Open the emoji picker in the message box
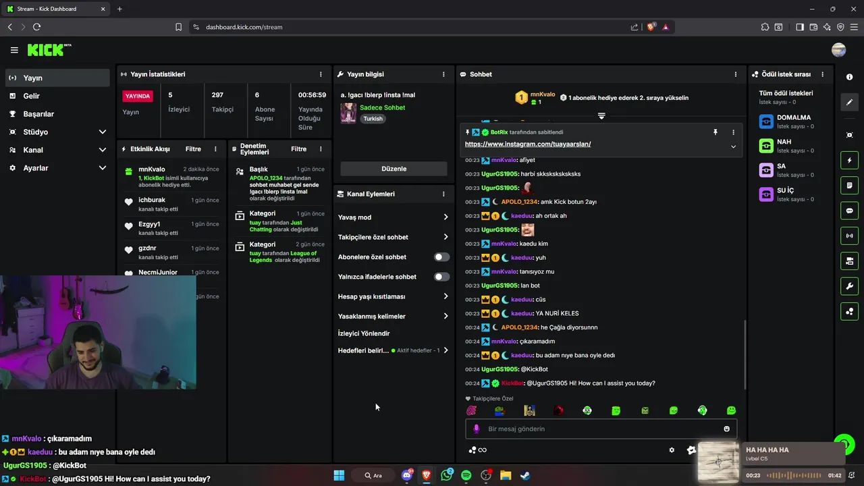The height and width of the screenshot is (486, 864). click(x=727, y=429)
